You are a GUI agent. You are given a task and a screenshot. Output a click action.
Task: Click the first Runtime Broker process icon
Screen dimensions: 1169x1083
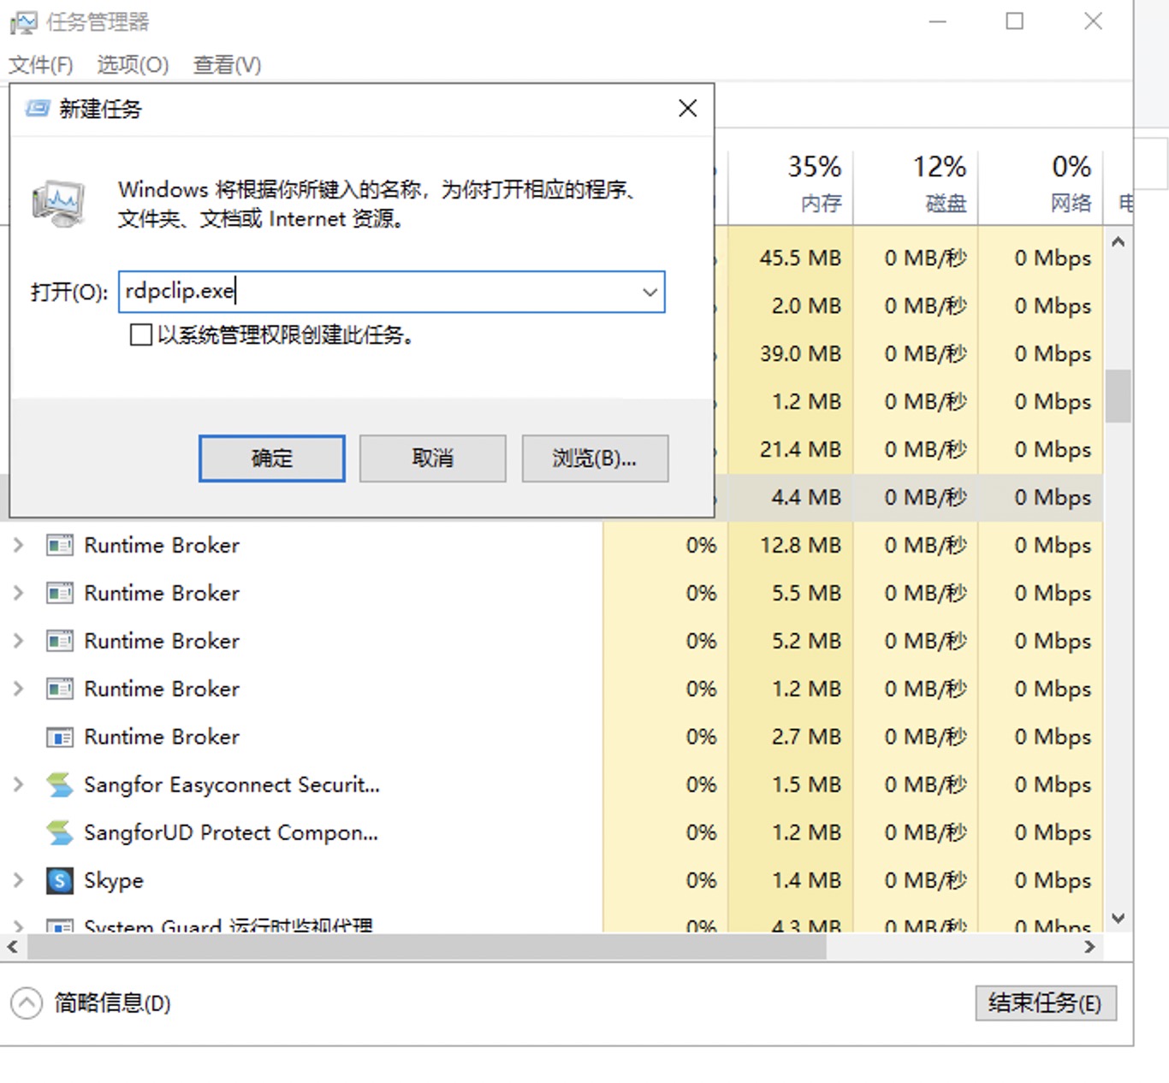[60, 545]
